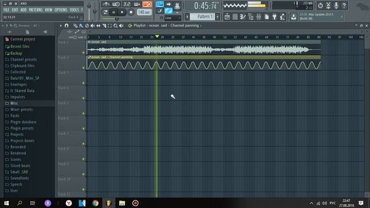The width and height of the screenshot is (370, 208).
Task: Open the OPTIONS menu
Action: tap(61, 10)
